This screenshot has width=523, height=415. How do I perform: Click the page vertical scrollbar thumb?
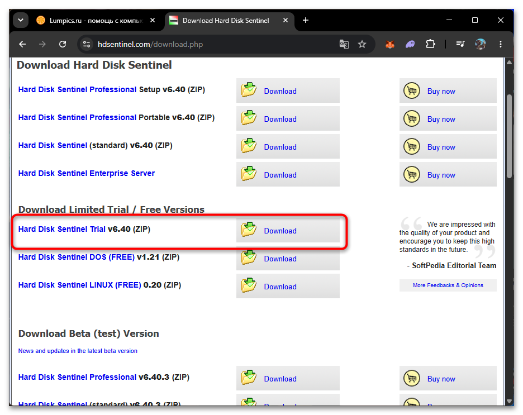(509, 137)
